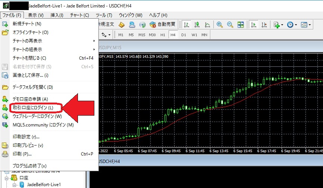Click the MetaQuotes signals radio icon
This screenshot has width=323, height=188.
(x=142, y=25)
